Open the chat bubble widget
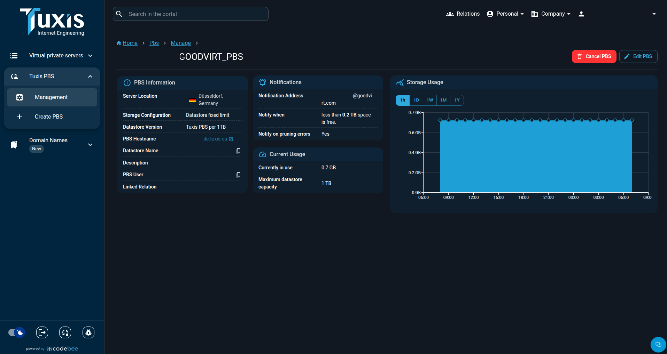 point(658,345)
